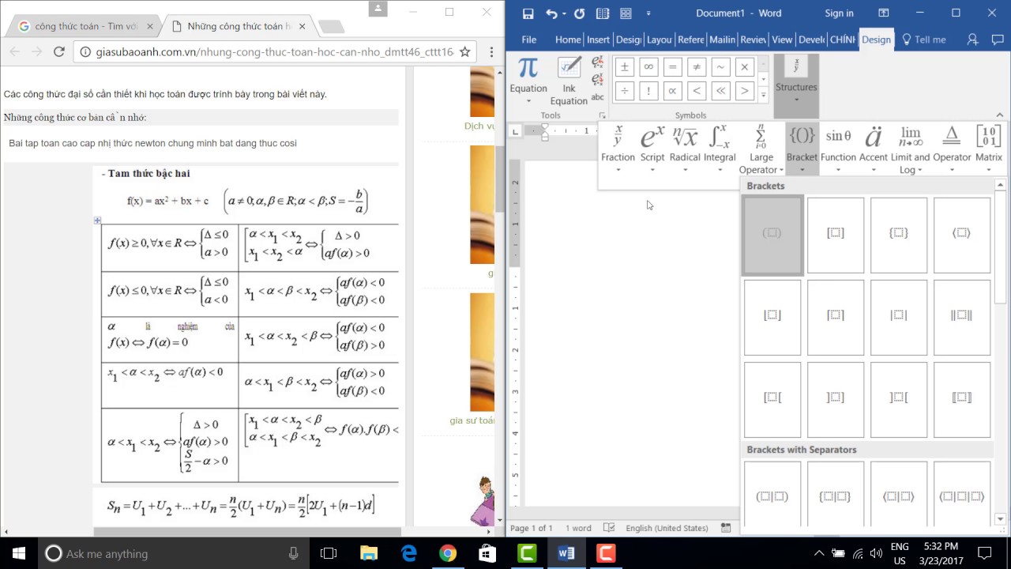The width and height of the screenshot is (1011, 569).
Task: Open Limit and Log structures
Action: pos(911,149)
